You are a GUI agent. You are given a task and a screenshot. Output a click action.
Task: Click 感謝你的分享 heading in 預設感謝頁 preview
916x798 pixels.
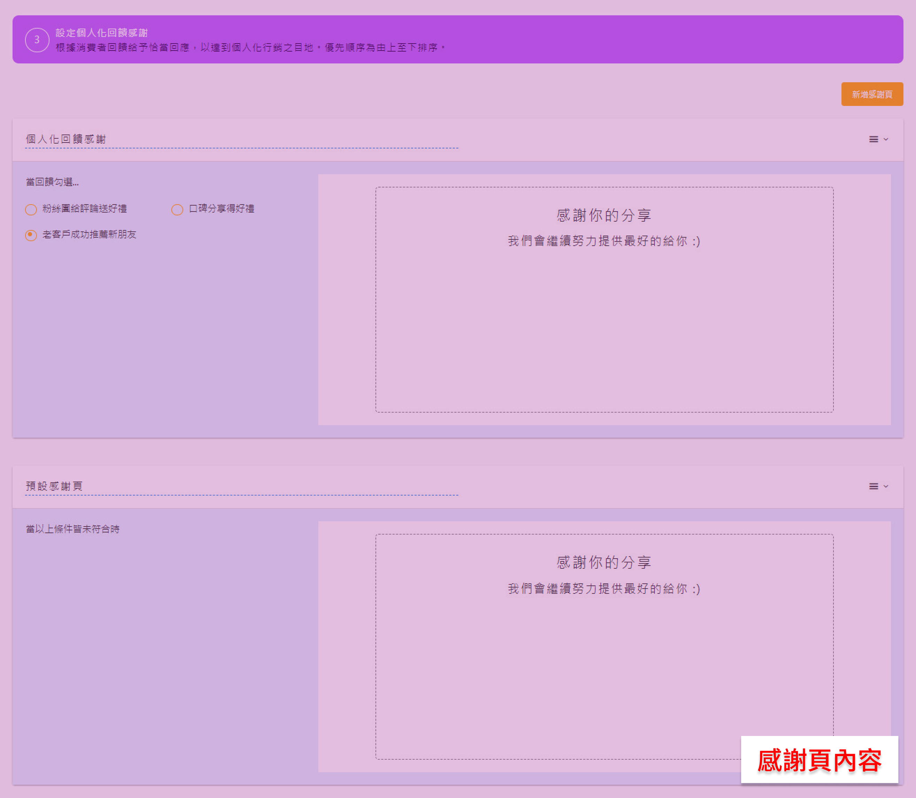pos(604,562)
